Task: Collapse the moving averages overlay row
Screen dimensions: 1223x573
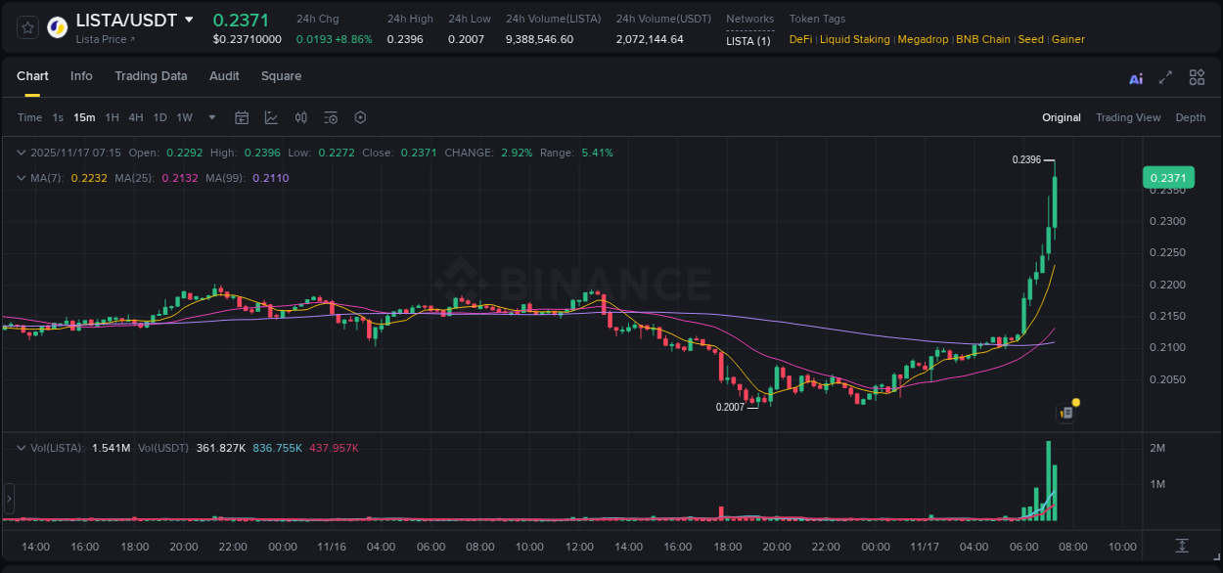Action: [22, 178]
